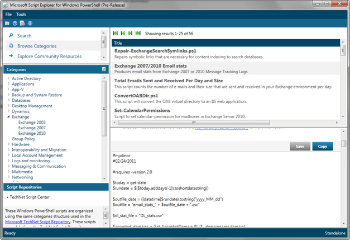Screen dimensions: 350x240
Task: Open the Tools menu
Action: (21, 14)
